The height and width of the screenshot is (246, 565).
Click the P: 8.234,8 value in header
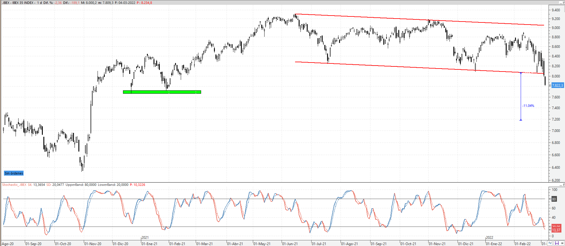tap(144, 3)
